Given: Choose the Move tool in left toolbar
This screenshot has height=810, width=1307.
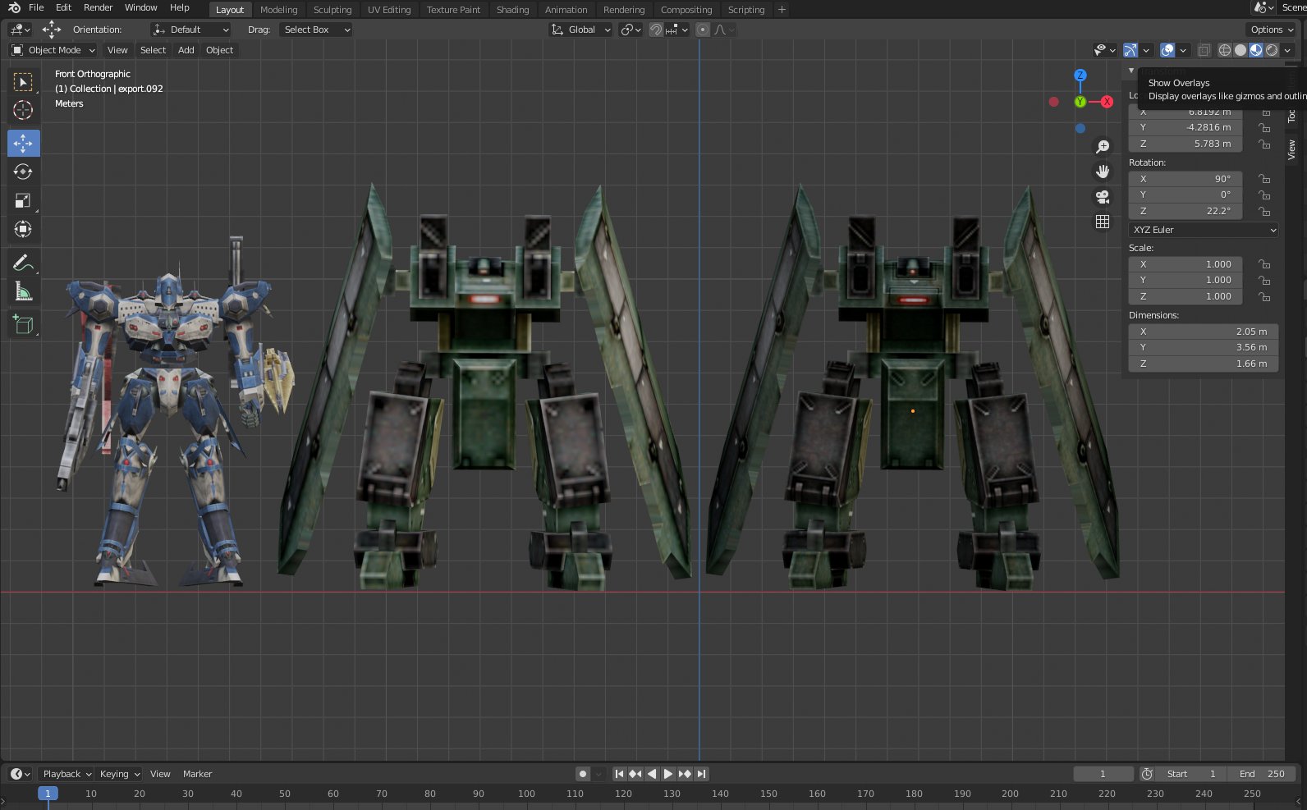Looking at the screenshot, I should tap(23, 143).
